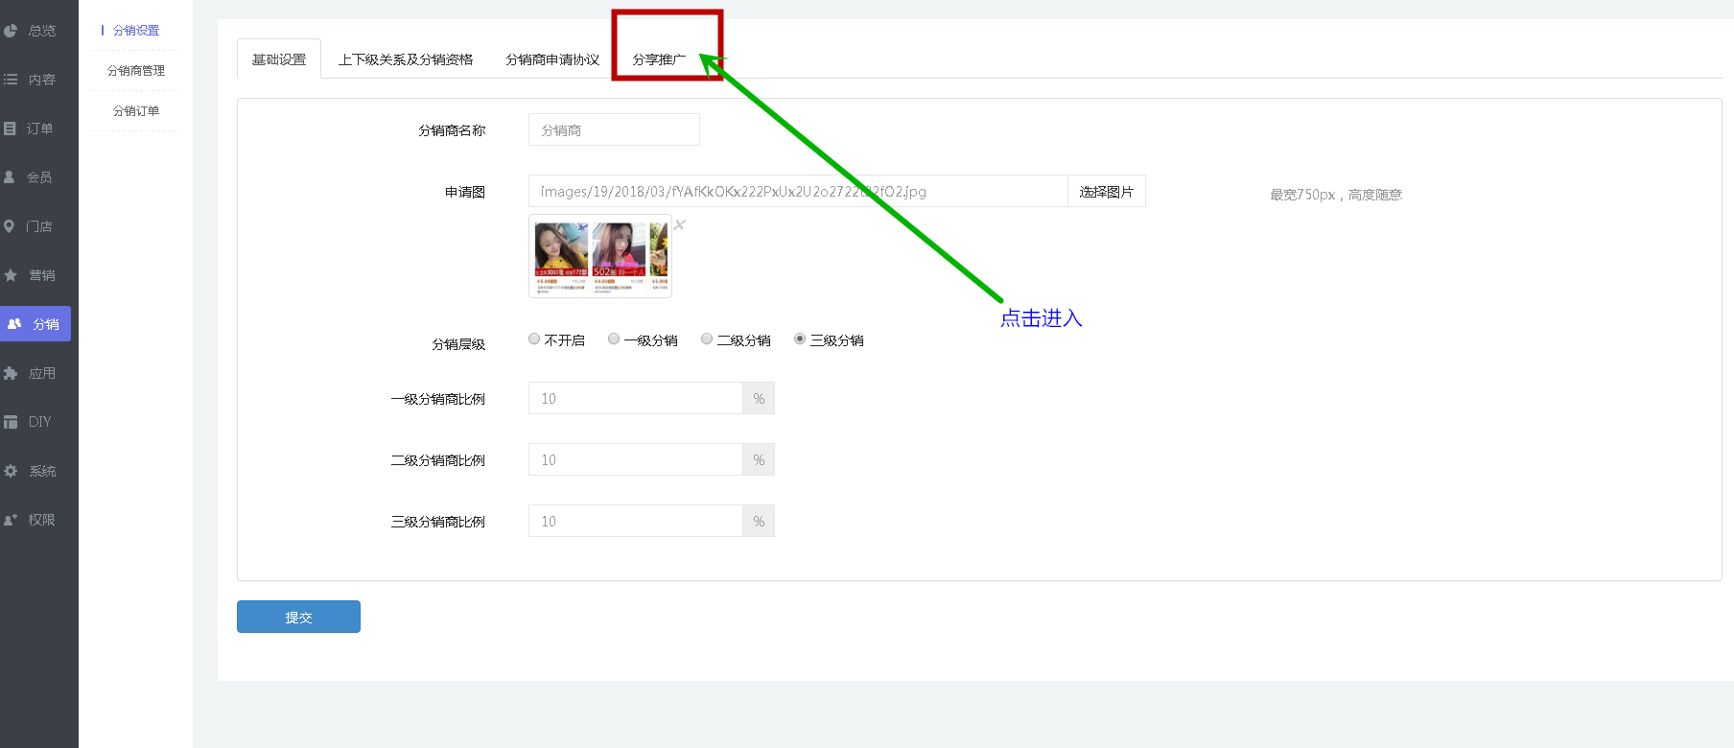Go to 会员 in the sidebar
Image resolution: width=1734 pixels, height=748 pixels.
pyautogui.click(x=39, y=177)
